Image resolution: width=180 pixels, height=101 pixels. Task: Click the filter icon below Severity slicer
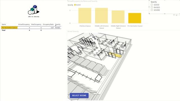tap(174, 15)
